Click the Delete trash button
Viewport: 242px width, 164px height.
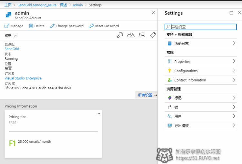click(37, 26)
